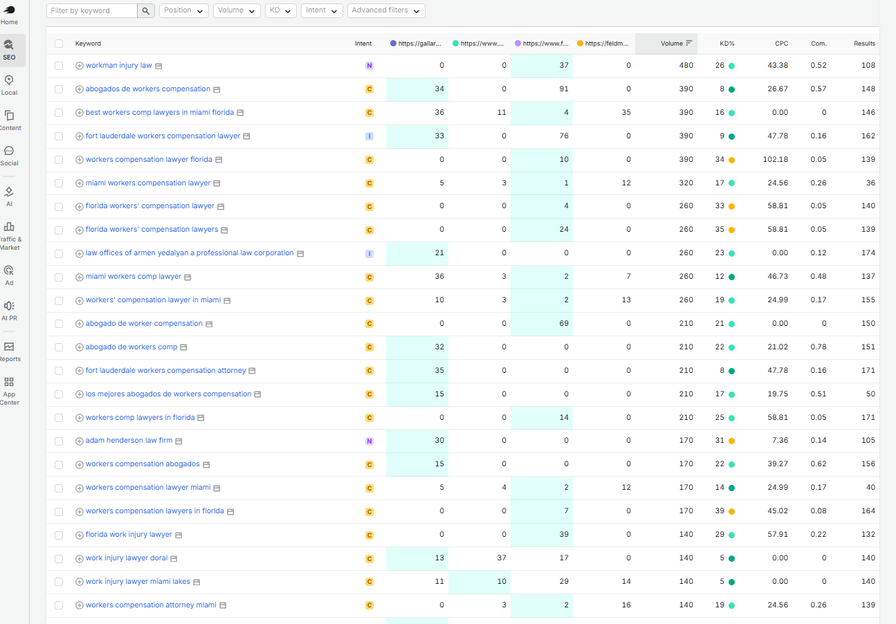
Task: Open the Position filter dropdown
Action: tap(183, 10)
